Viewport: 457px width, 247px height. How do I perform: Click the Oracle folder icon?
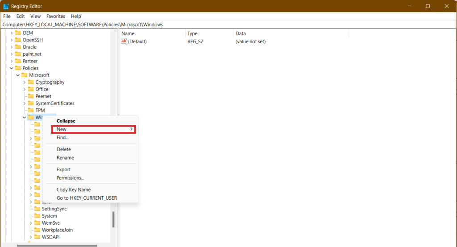click(18, 47)
